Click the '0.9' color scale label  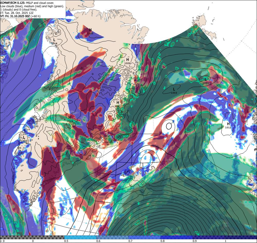tap(195, 241)
